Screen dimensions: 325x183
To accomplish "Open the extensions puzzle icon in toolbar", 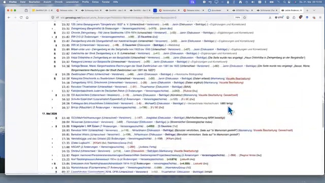I will point(294,18).
